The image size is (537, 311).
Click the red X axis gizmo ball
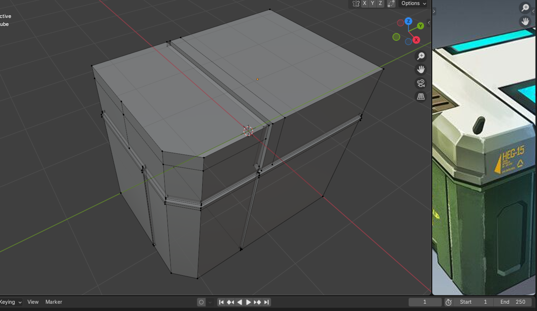416,40
